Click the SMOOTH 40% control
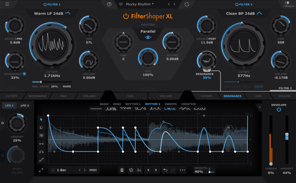 point(204,170)
